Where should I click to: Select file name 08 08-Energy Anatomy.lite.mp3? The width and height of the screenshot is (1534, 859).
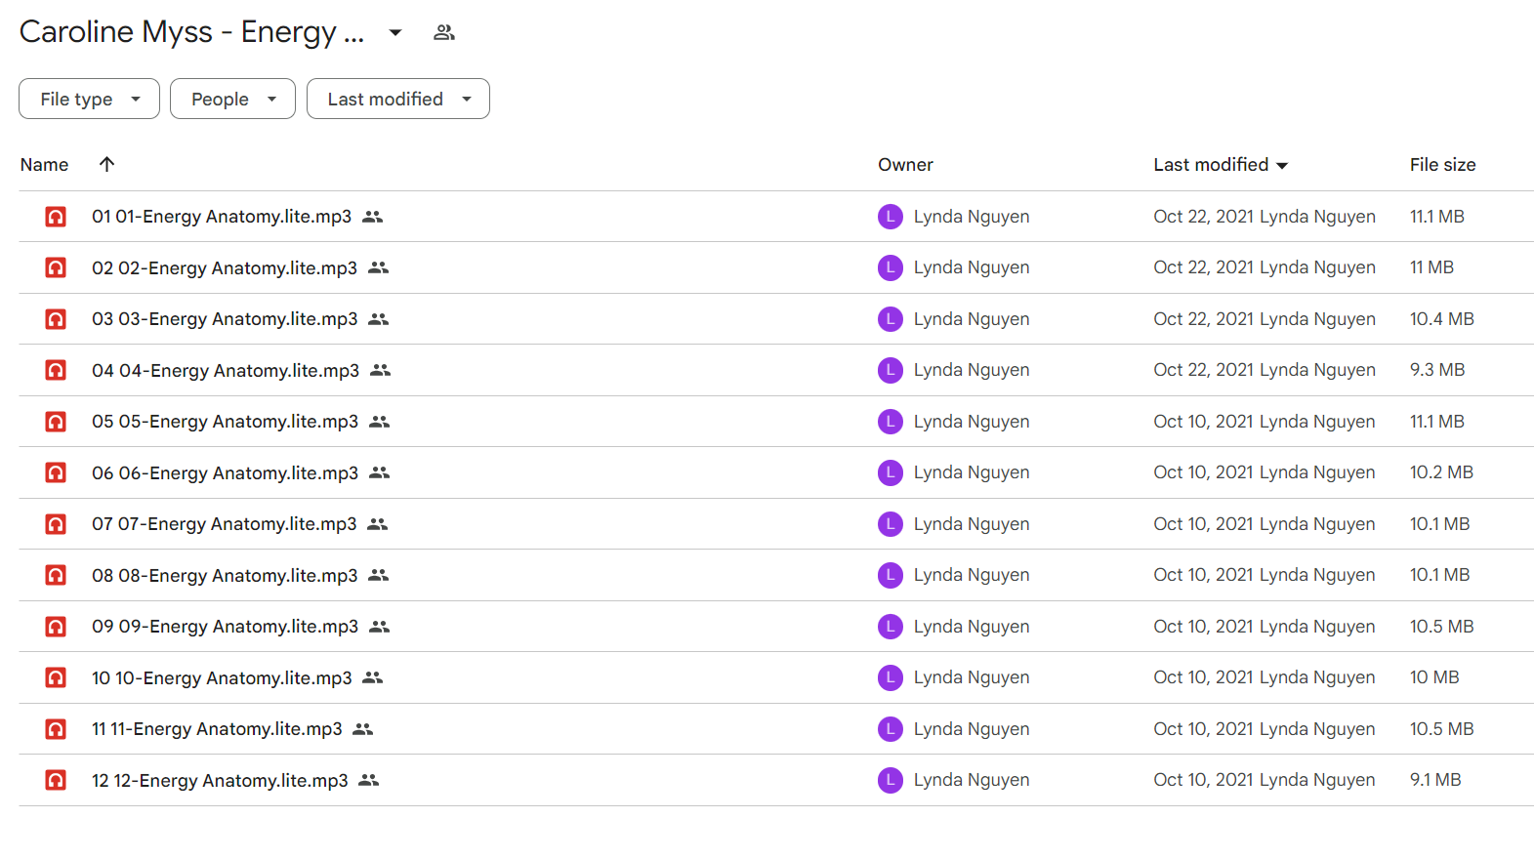pos(225,575)
